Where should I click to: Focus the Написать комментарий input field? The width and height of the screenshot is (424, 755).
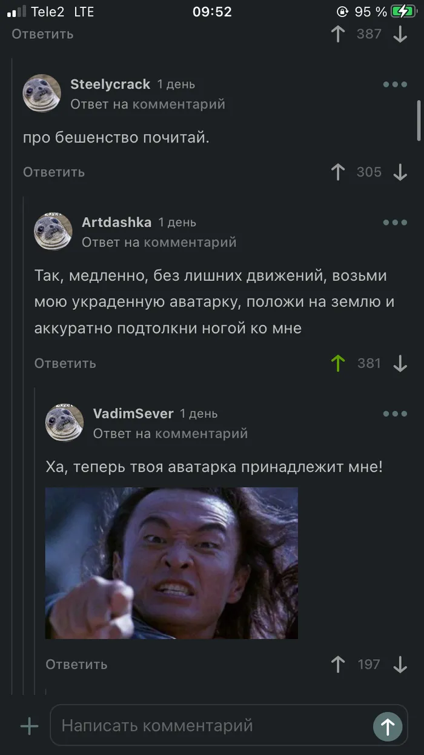pyautogui.click(x=216, y=726)
